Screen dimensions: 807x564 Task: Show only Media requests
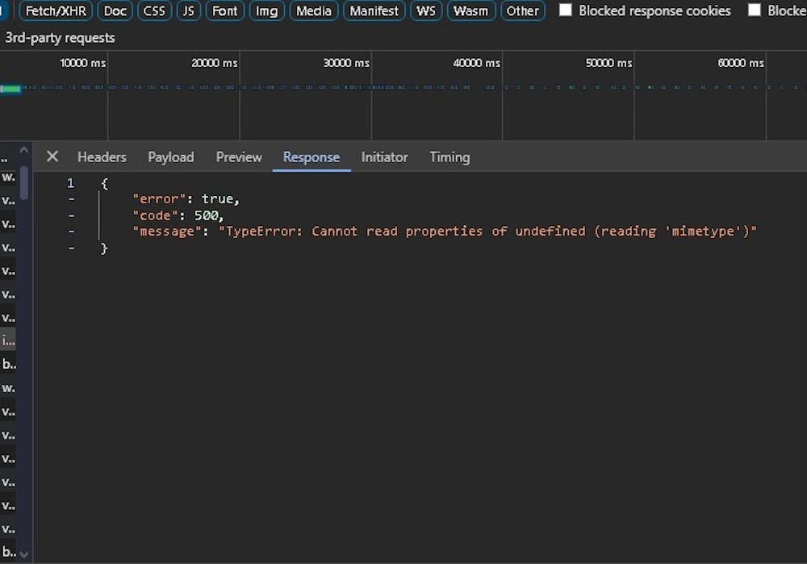click(313, 10)
